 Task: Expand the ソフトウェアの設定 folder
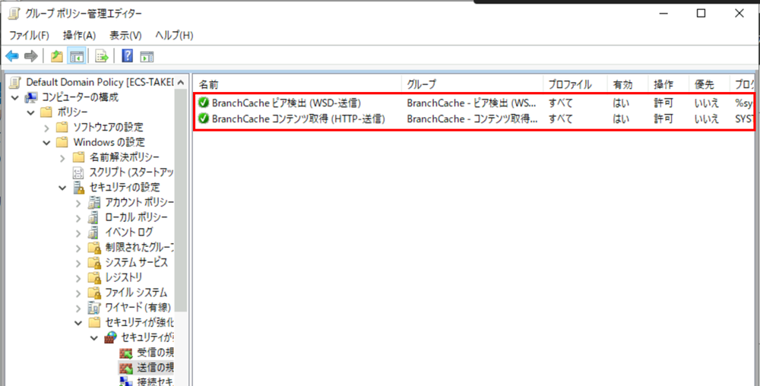click(47, 128)
